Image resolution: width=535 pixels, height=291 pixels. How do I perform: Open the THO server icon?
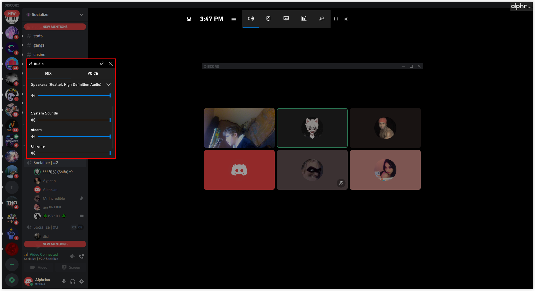[x=12, y=203]
